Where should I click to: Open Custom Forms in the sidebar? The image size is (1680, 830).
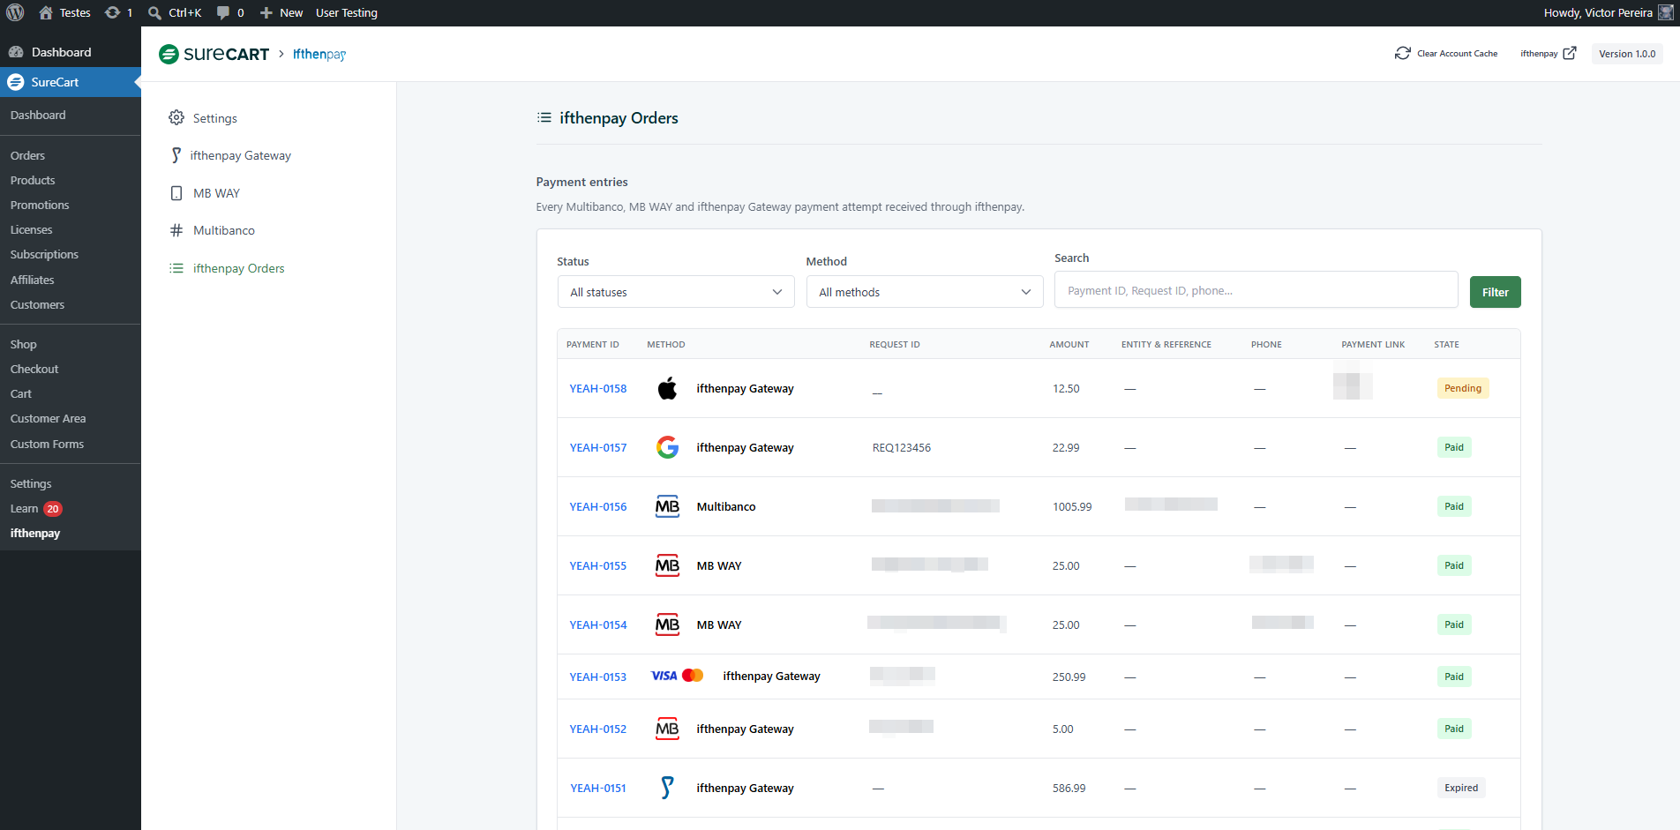[48, 444]
